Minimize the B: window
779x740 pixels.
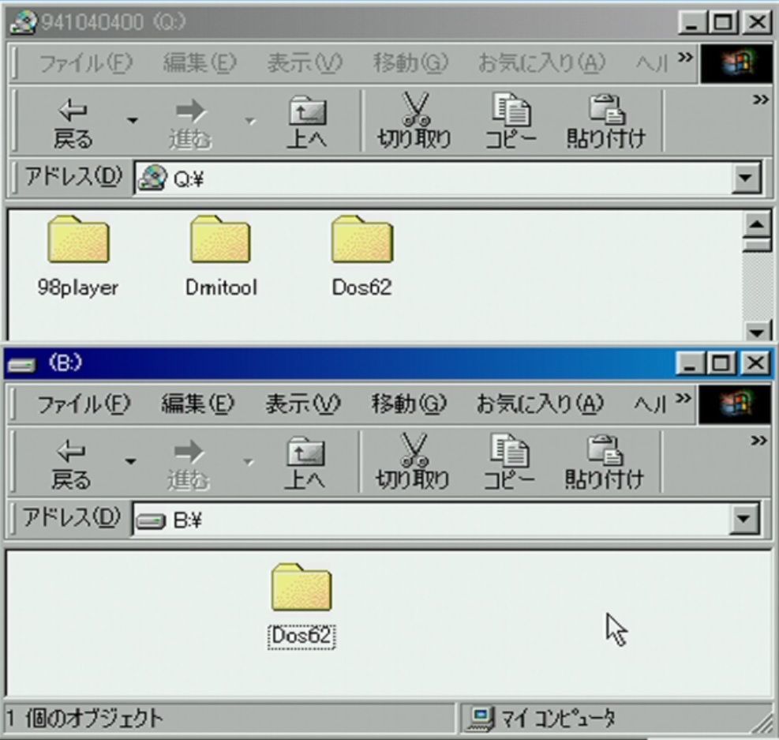[x=690, y=363]
